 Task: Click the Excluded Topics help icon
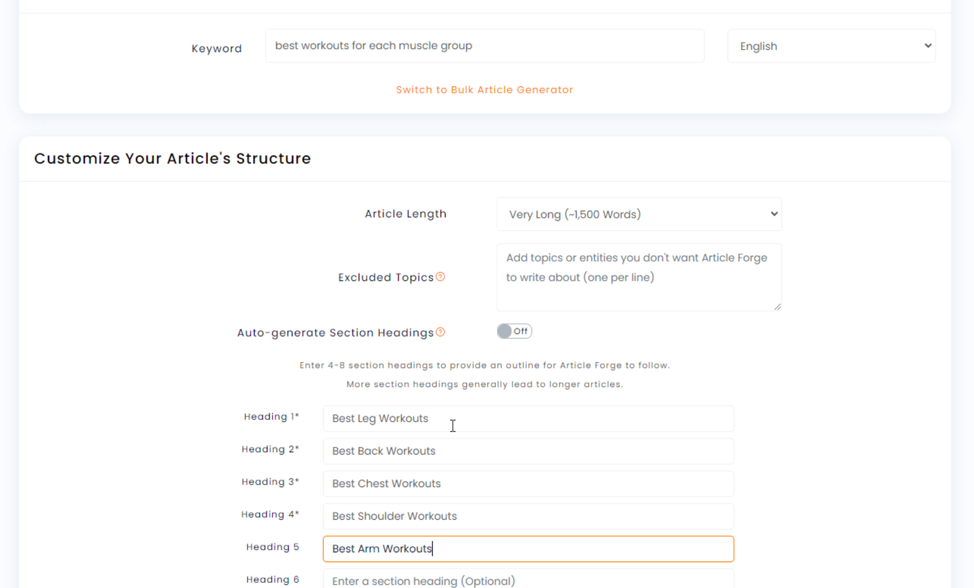[440, 277]
